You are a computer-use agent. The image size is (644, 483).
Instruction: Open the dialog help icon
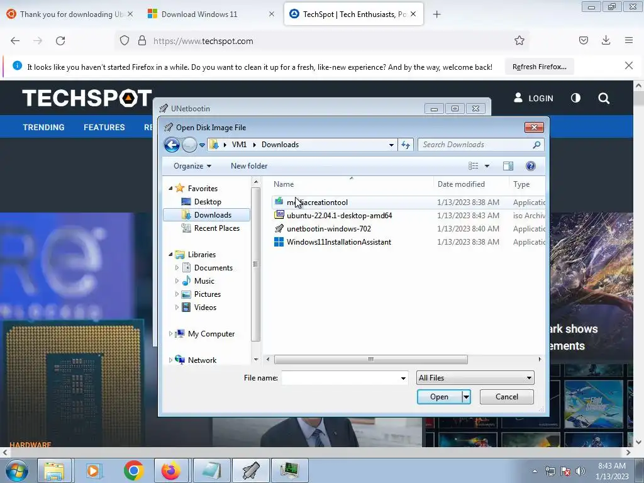530,166
